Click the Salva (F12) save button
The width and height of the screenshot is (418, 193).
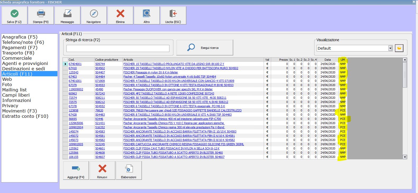(x=14, y=16)
